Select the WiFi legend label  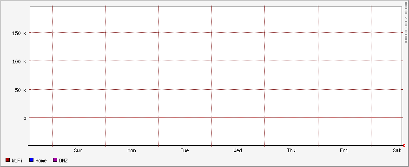click(x=17, y=161)
